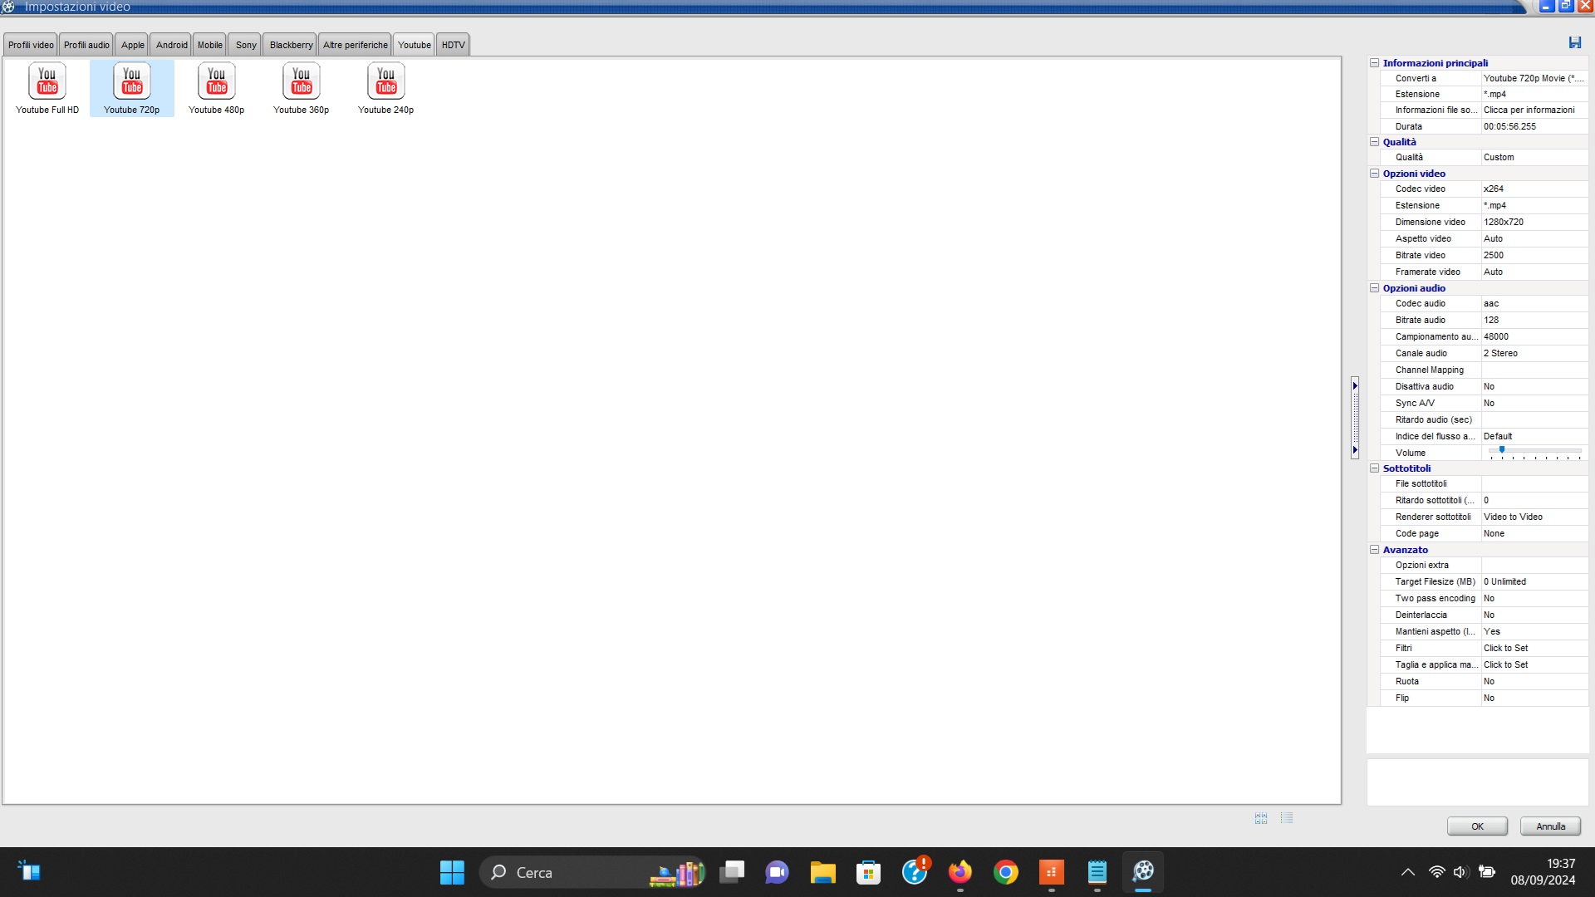Choose the Youtube 360p profile icon
Screen dimensions: 1595x897
[x=302, y=82]
